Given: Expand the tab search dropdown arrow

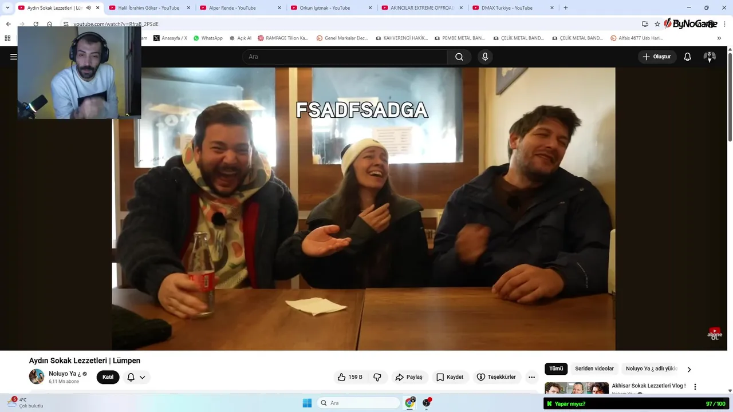Looking at the screenshot, I should click(x=7, y=8).
